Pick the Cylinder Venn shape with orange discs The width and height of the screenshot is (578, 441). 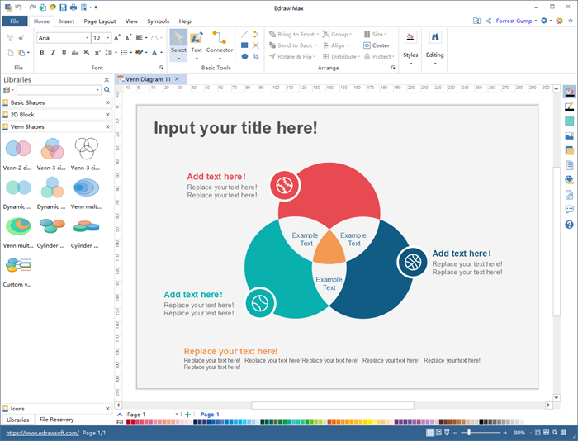click(52, 226)
